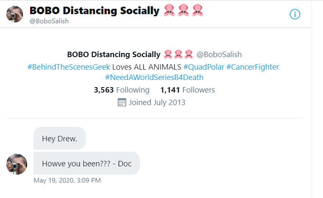
Task: Open the #NeedAWorldSeriesB4Death hashtag
Action: [154, 77]
